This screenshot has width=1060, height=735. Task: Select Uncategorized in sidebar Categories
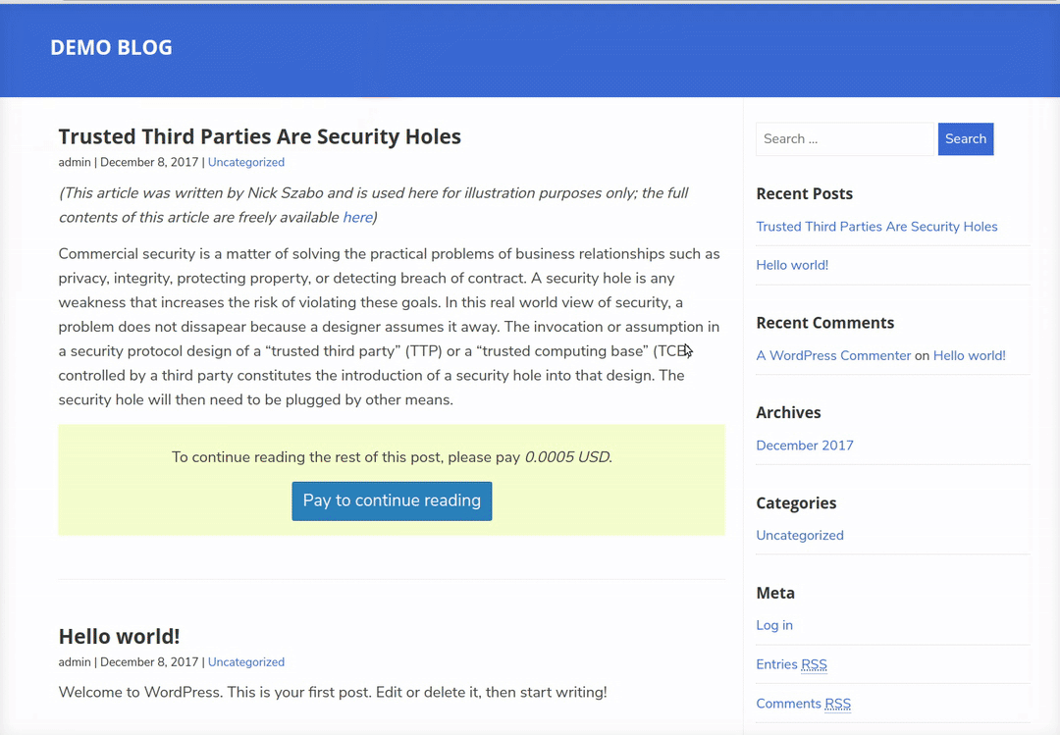pos(800,536)
